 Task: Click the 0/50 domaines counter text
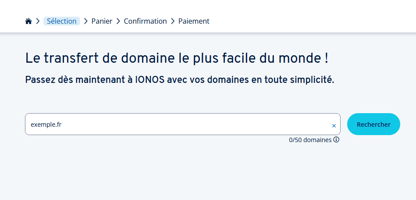click(310, 140)
